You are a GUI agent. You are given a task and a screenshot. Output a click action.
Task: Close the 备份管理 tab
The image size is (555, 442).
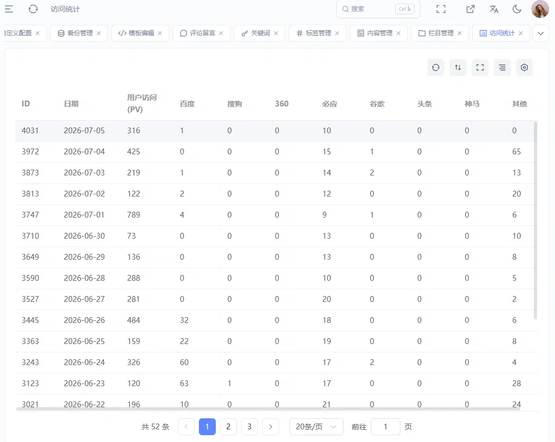tap(99, 33)
